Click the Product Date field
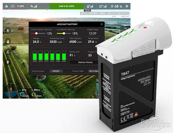Image resolution: width=173 pixels, height=133 pixels. tap(93, 71)
